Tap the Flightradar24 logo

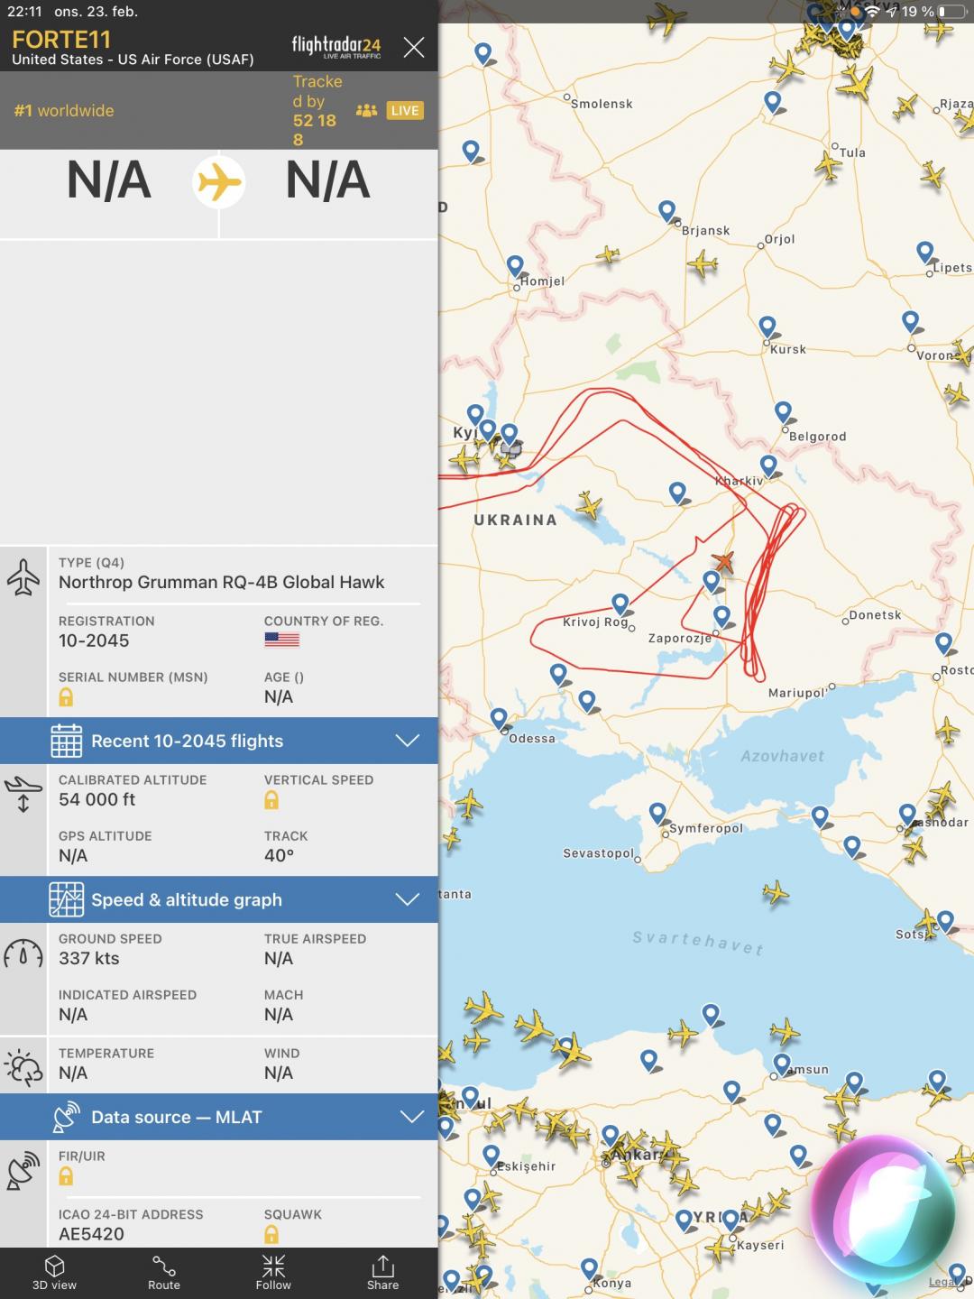coord(336,46)
